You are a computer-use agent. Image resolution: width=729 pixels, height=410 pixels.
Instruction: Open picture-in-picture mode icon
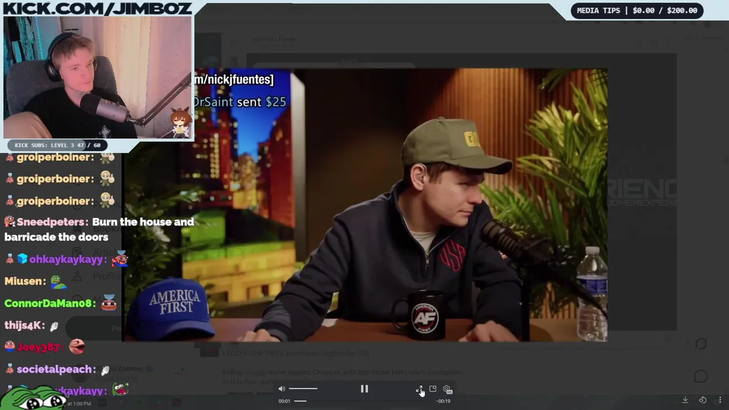pyautogui.click(x=433, y=389)
